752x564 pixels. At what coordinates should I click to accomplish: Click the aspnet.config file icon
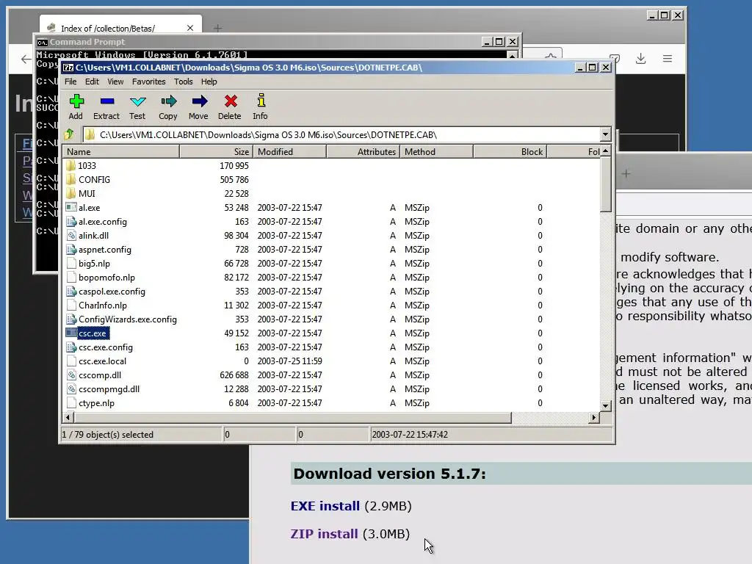coord(71,250)
